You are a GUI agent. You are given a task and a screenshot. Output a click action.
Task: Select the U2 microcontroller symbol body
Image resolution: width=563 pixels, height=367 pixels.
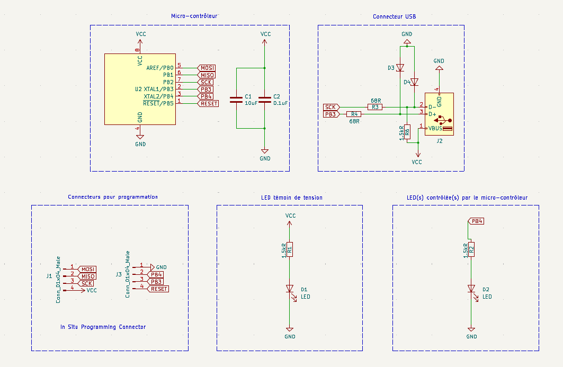[140, 89]
